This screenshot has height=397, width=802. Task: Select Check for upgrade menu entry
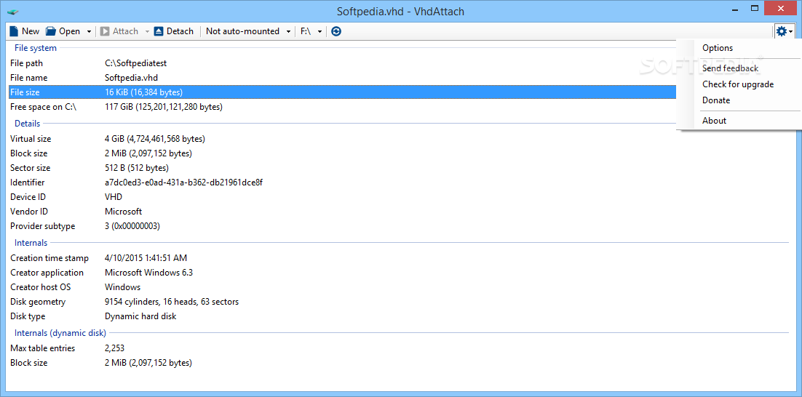coord(739,84)
